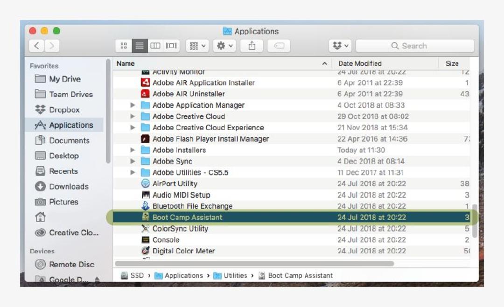Viewport: 504px width, 307px height.
Task: Sort by the Size column header
Action: point(452,63)
